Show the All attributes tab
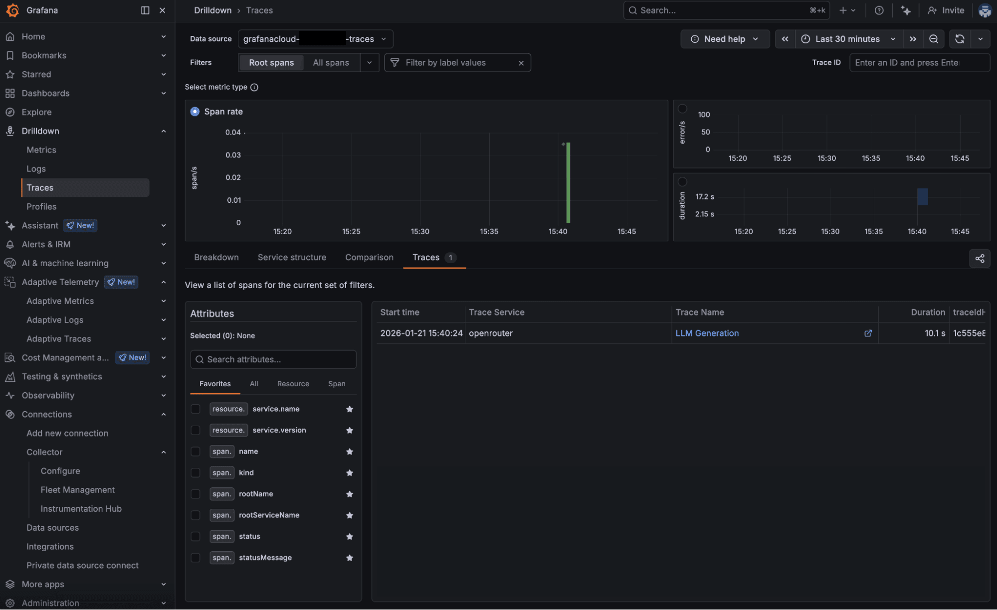This screenshot has height=610, width=997. (x=254, y=384)
